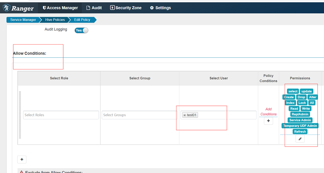Screen dimensions: 324x173
Task: Click the Select Group column header
Action: point(140,78)
